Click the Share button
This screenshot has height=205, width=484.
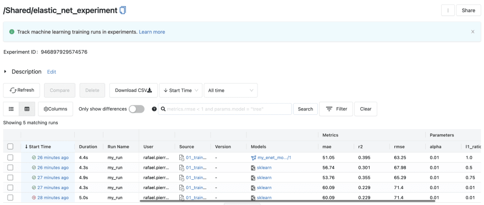point(468,10)
